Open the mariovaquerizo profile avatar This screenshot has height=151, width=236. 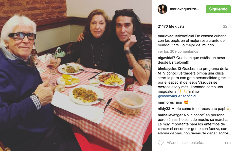pyautogui.click(x=162, y=9)
